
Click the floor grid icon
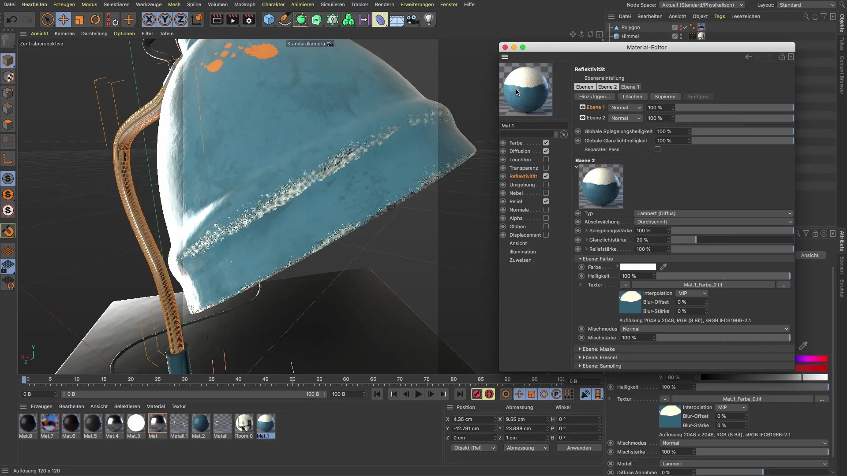click(396, 20)
